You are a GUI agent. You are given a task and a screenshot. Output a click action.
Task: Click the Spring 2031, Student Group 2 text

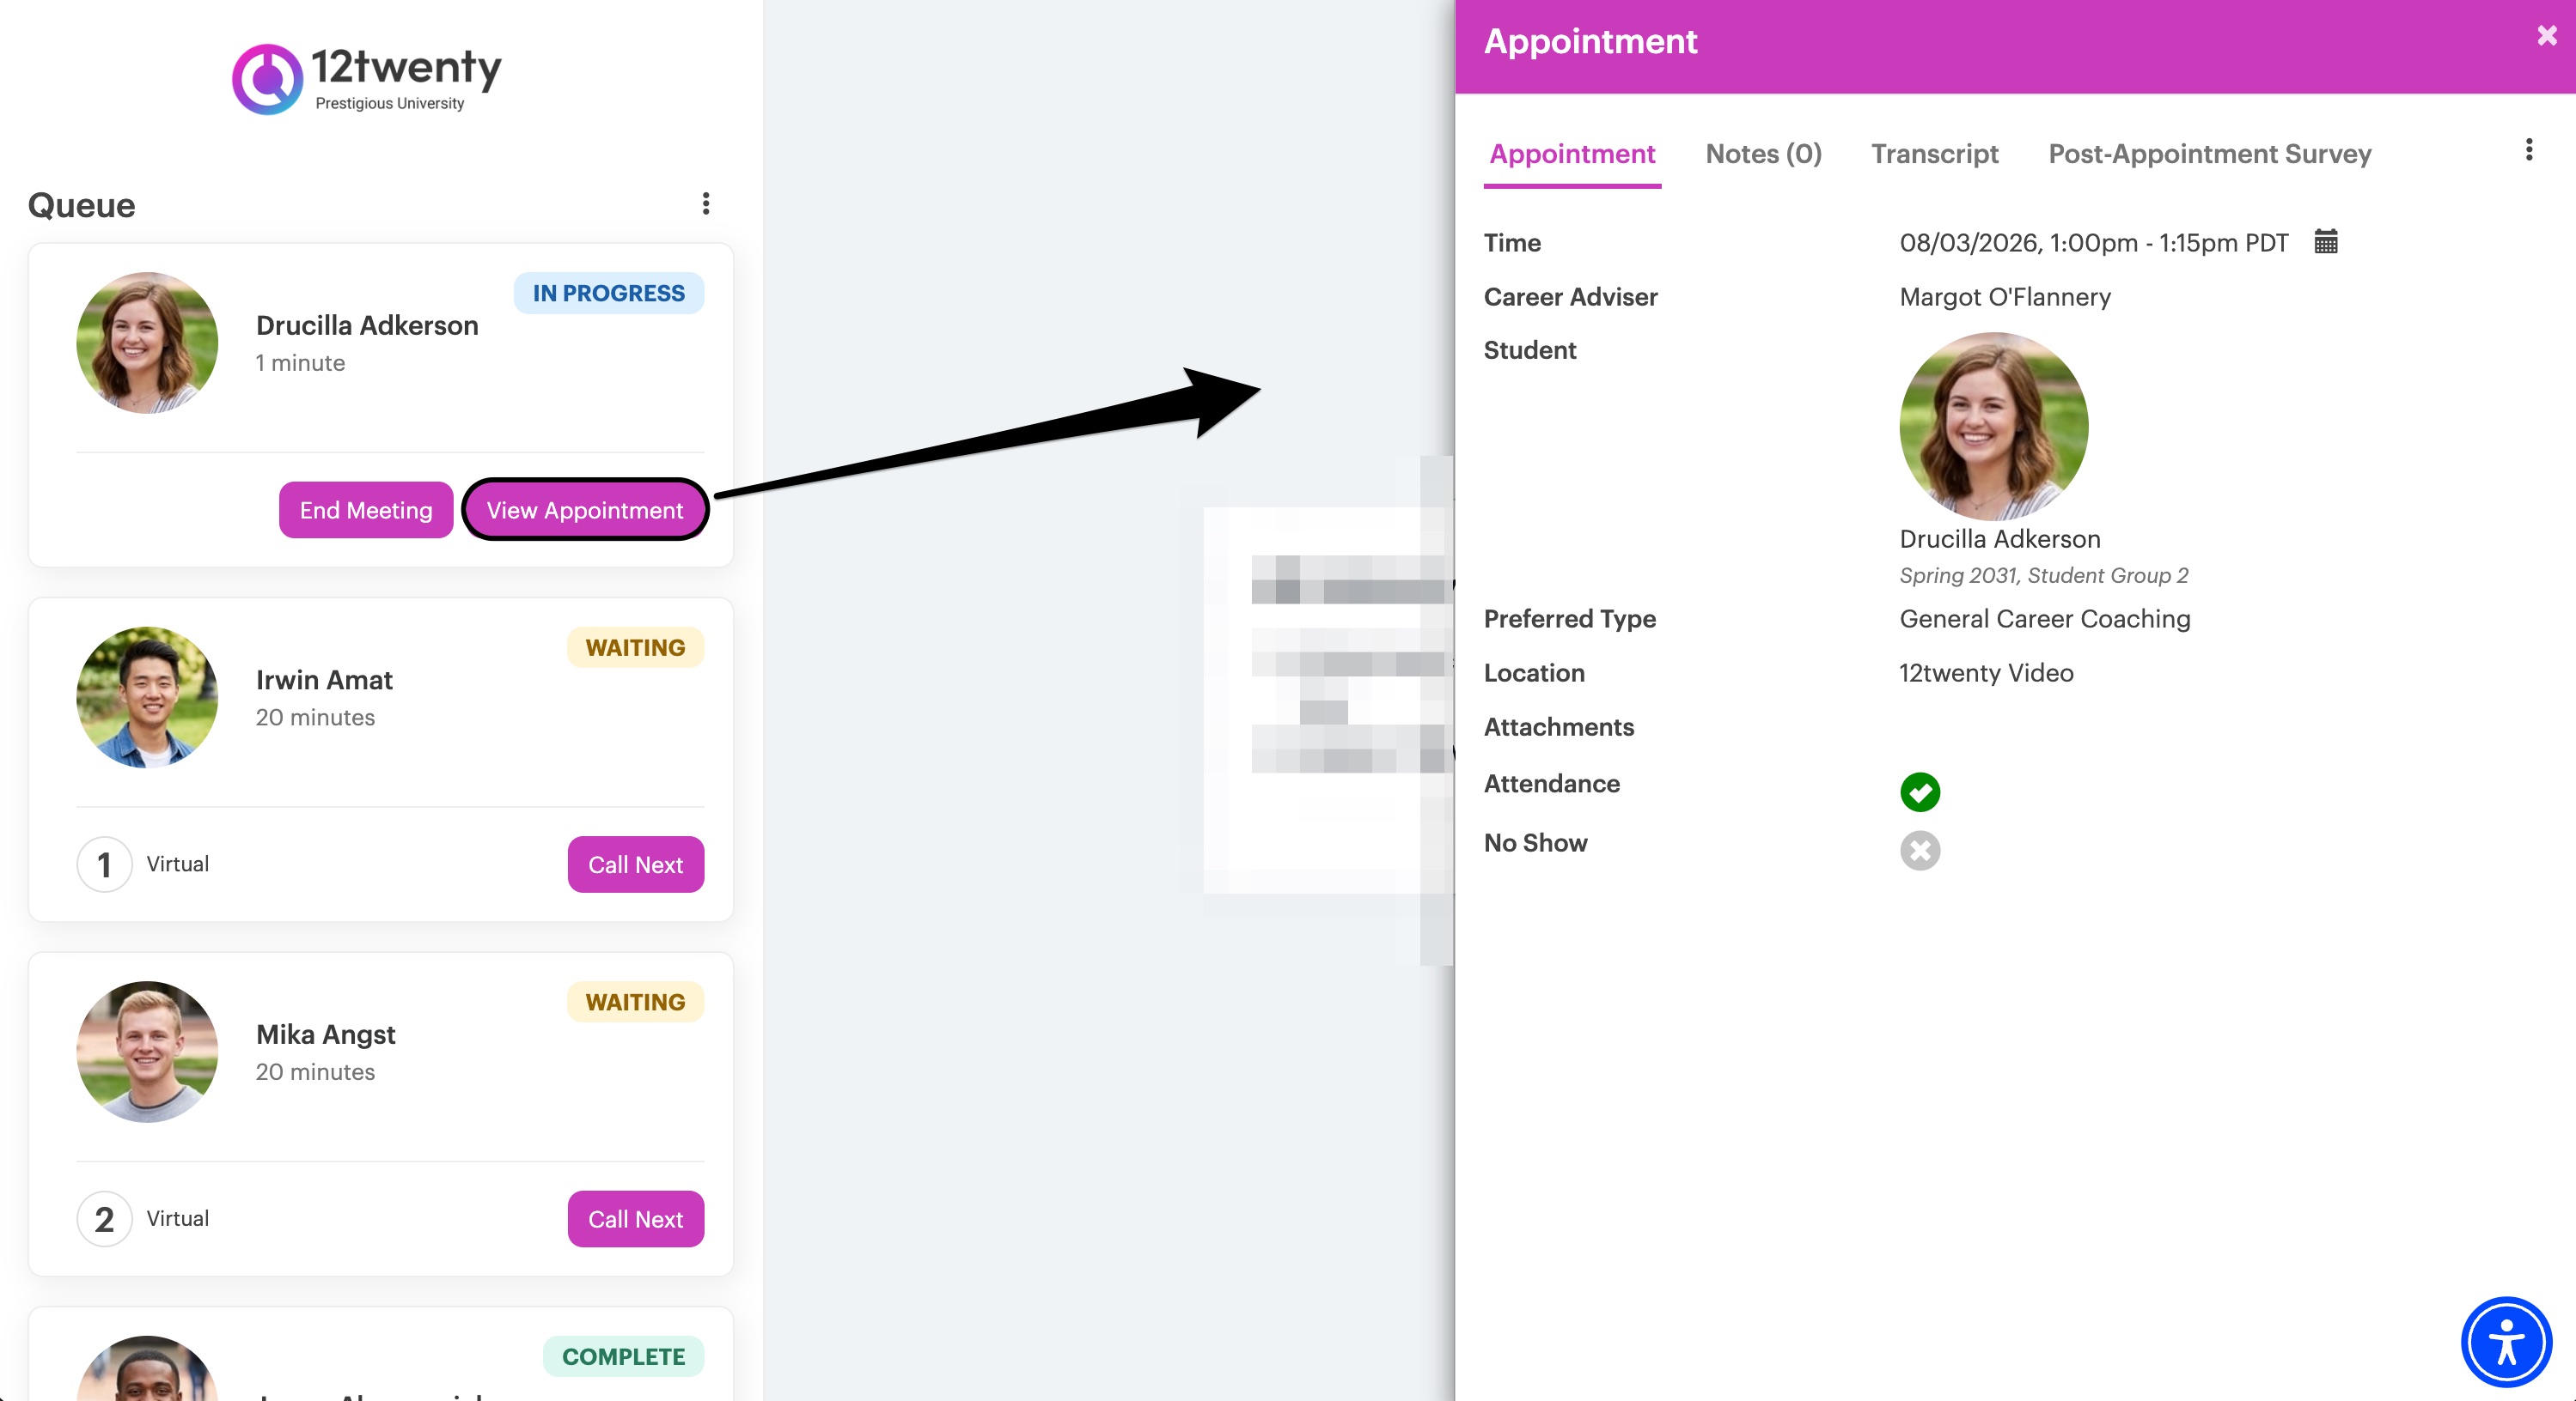2043,575
